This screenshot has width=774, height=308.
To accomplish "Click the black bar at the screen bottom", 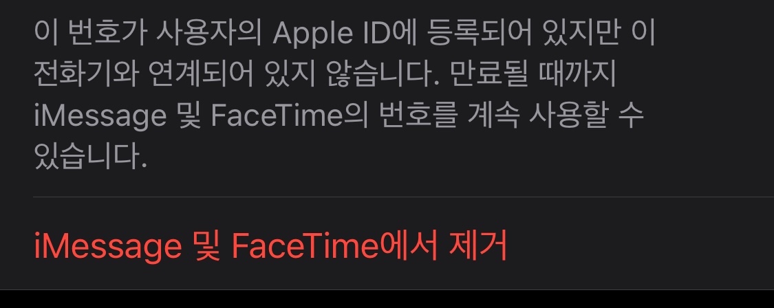I will click(387, 299).
